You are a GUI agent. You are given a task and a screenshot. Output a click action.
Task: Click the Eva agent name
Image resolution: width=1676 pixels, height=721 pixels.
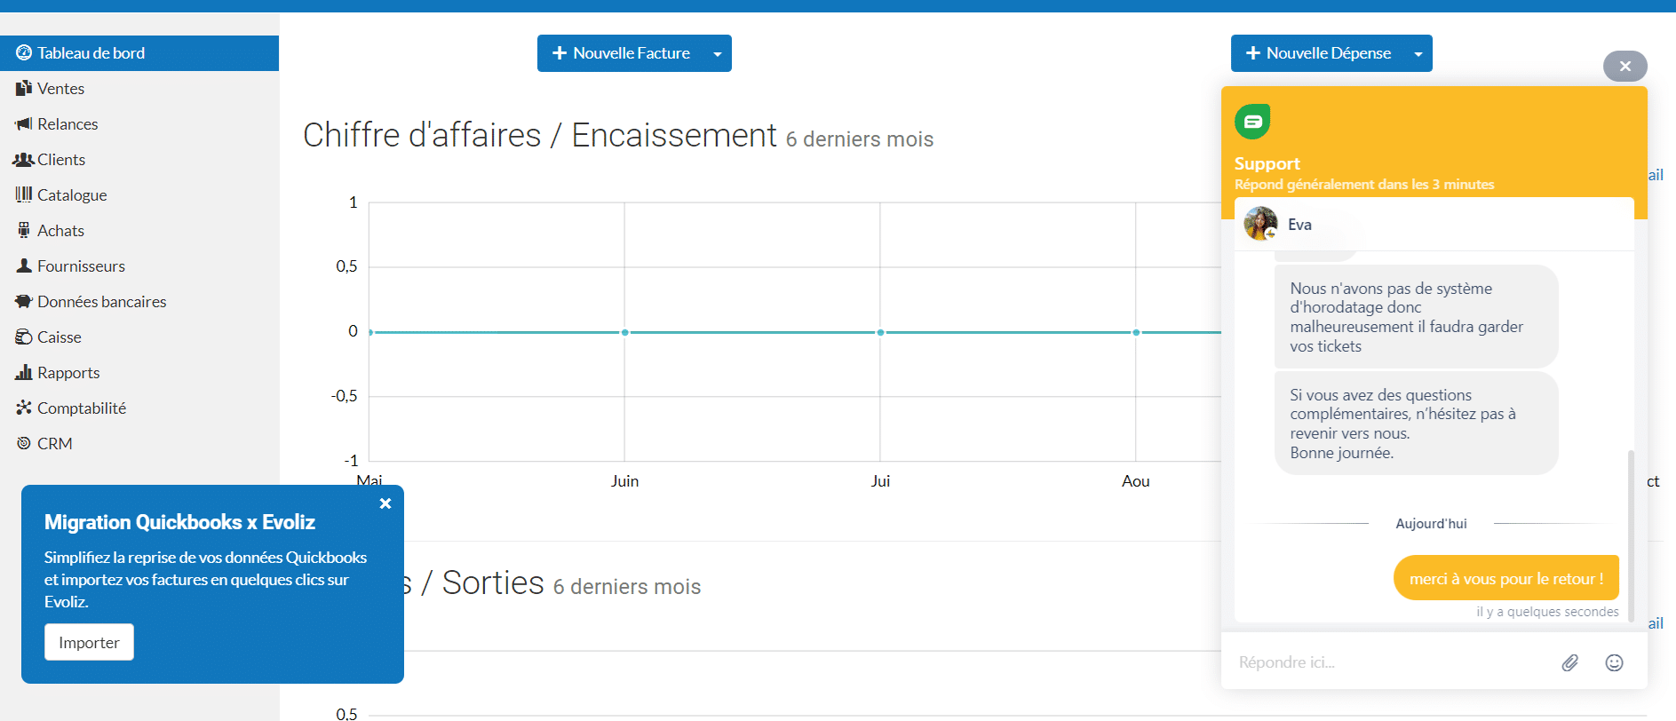tap(1299, 225)
